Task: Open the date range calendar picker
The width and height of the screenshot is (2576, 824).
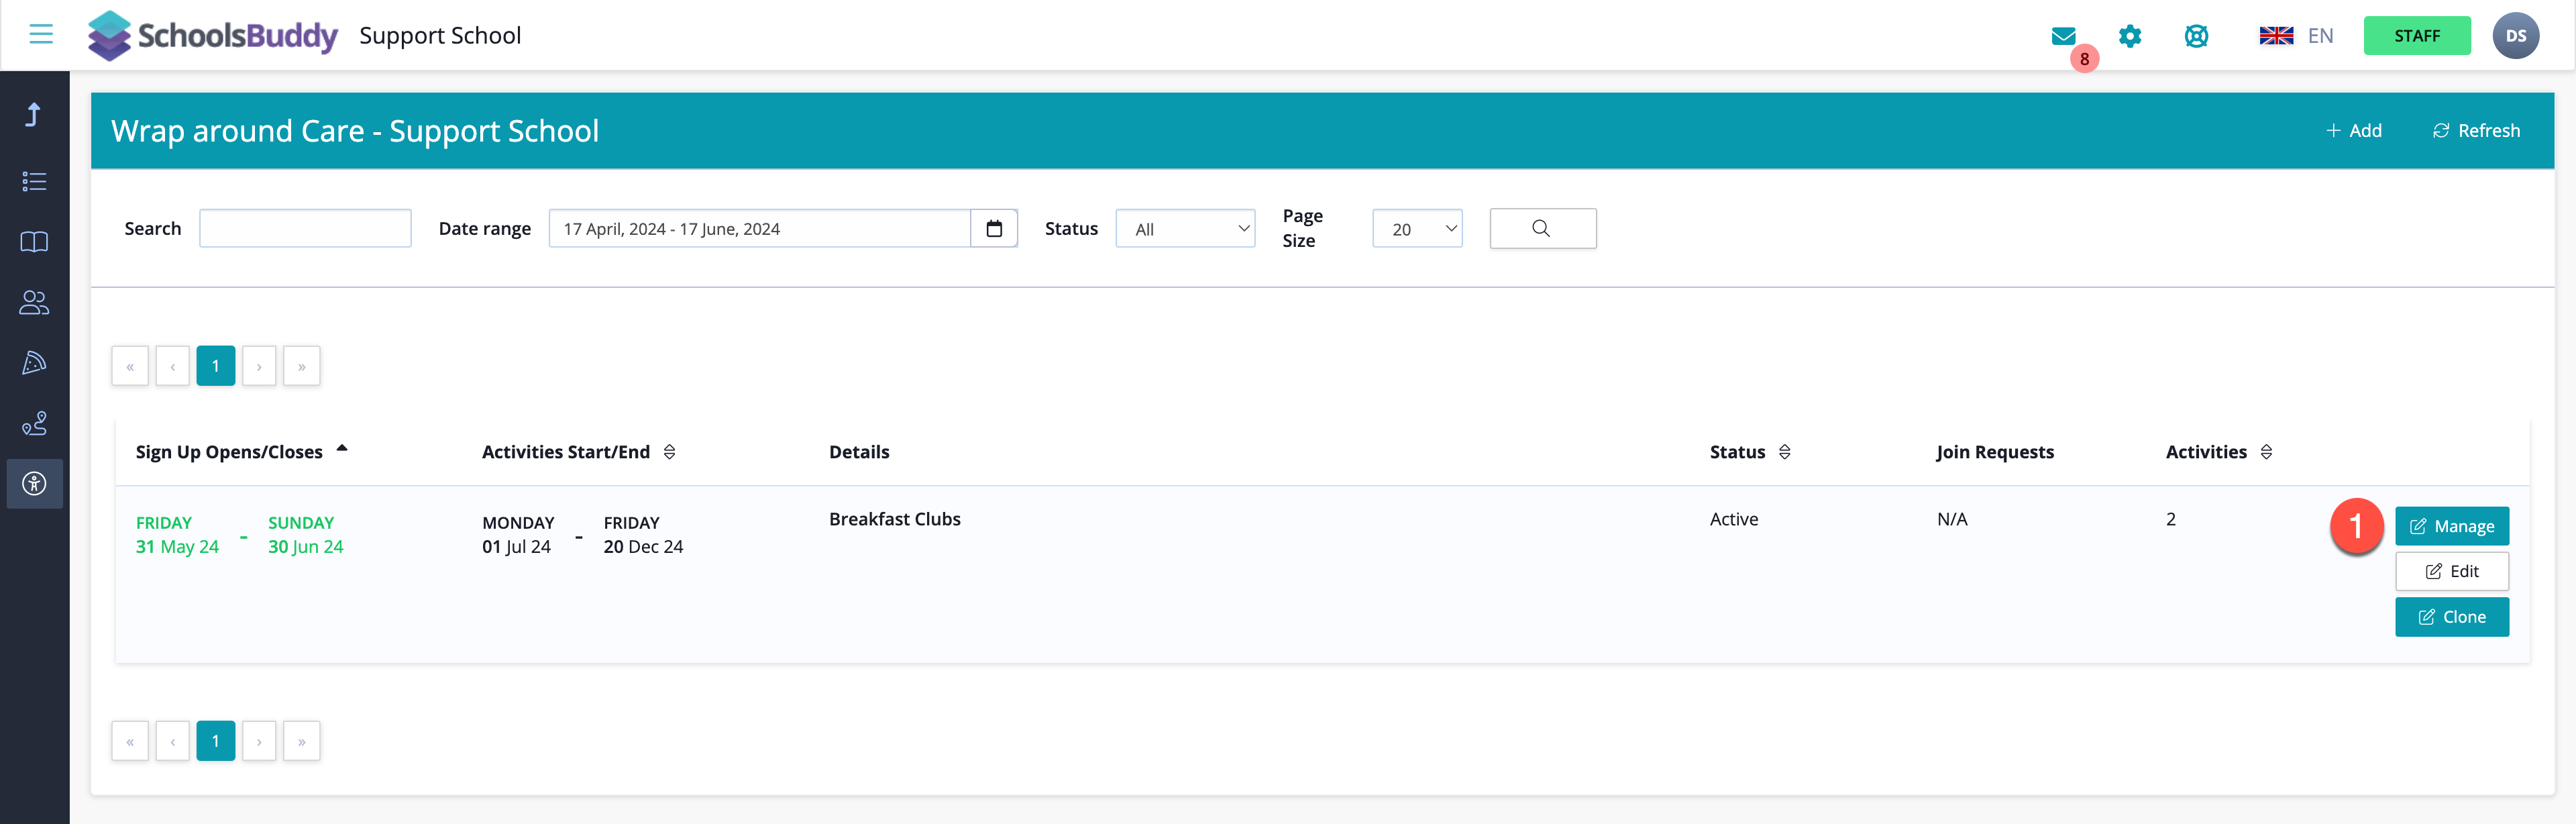Action: point(994,229)
